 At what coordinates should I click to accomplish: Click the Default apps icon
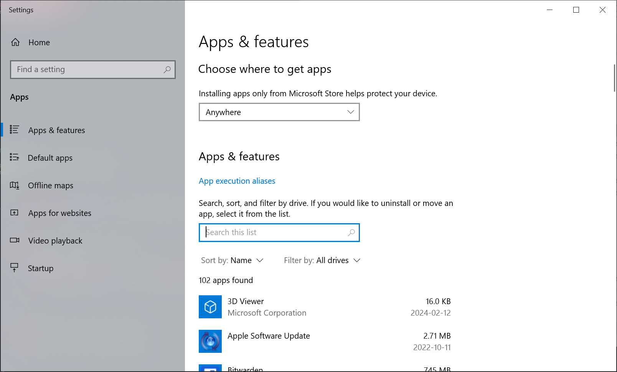click(x=15, y=157)
